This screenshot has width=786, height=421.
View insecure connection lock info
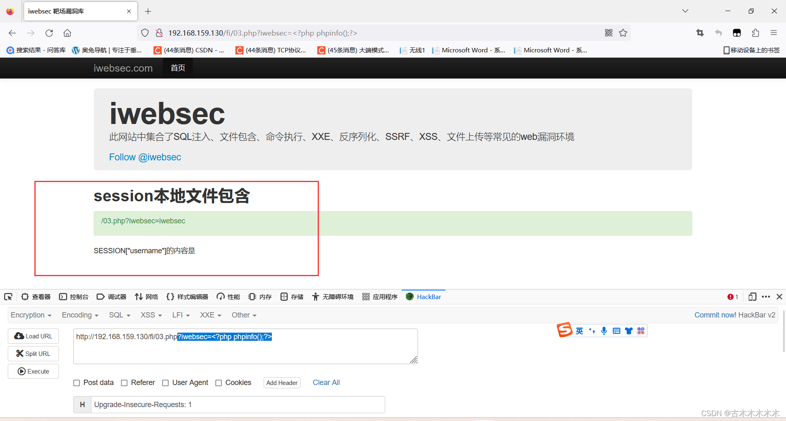159,33
